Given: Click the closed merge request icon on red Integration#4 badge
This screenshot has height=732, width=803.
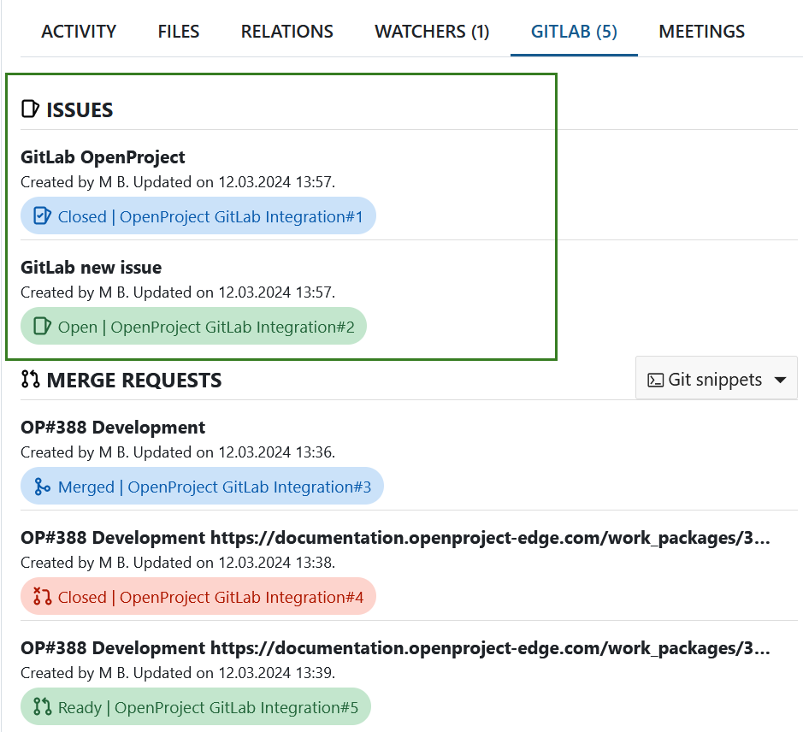Looking at the screenshot, I should [x=41, y=596].
